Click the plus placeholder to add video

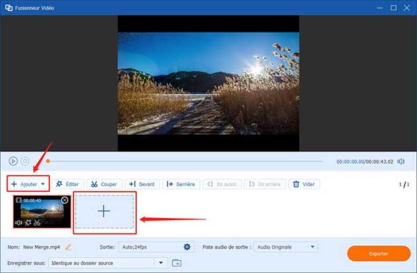coord(104,212)
